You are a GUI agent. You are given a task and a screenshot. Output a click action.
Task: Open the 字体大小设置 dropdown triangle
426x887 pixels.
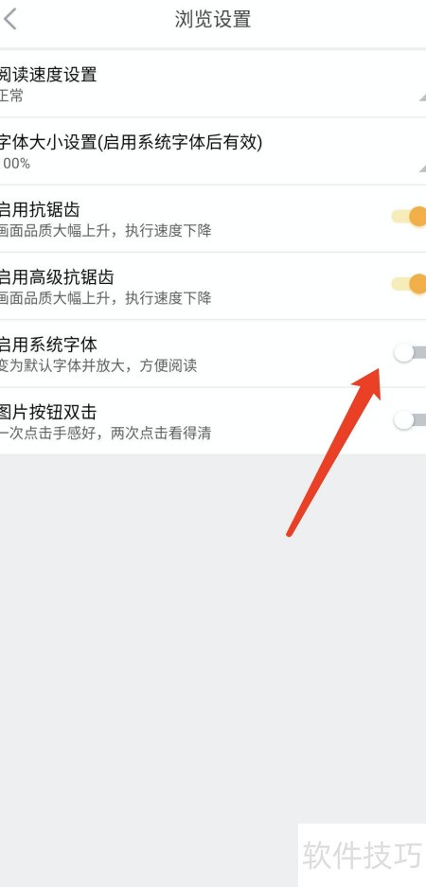[422, 168]
